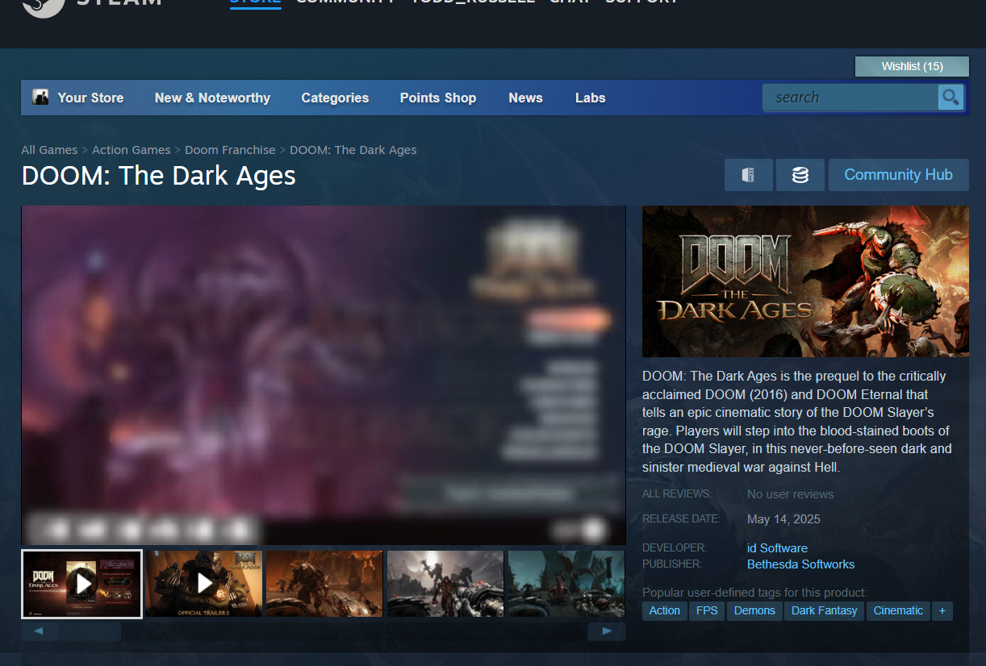The width and height of the screenshot is (986, 666).
Task: Click the No user reviews text
Action: pos(791,494)
